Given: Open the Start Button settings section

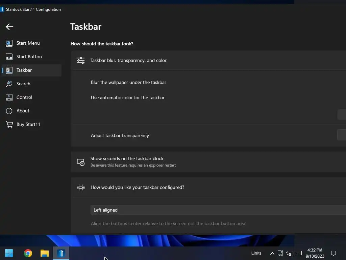Looking at the screenshot, I should pyautogui.click(x=31, y=57).
